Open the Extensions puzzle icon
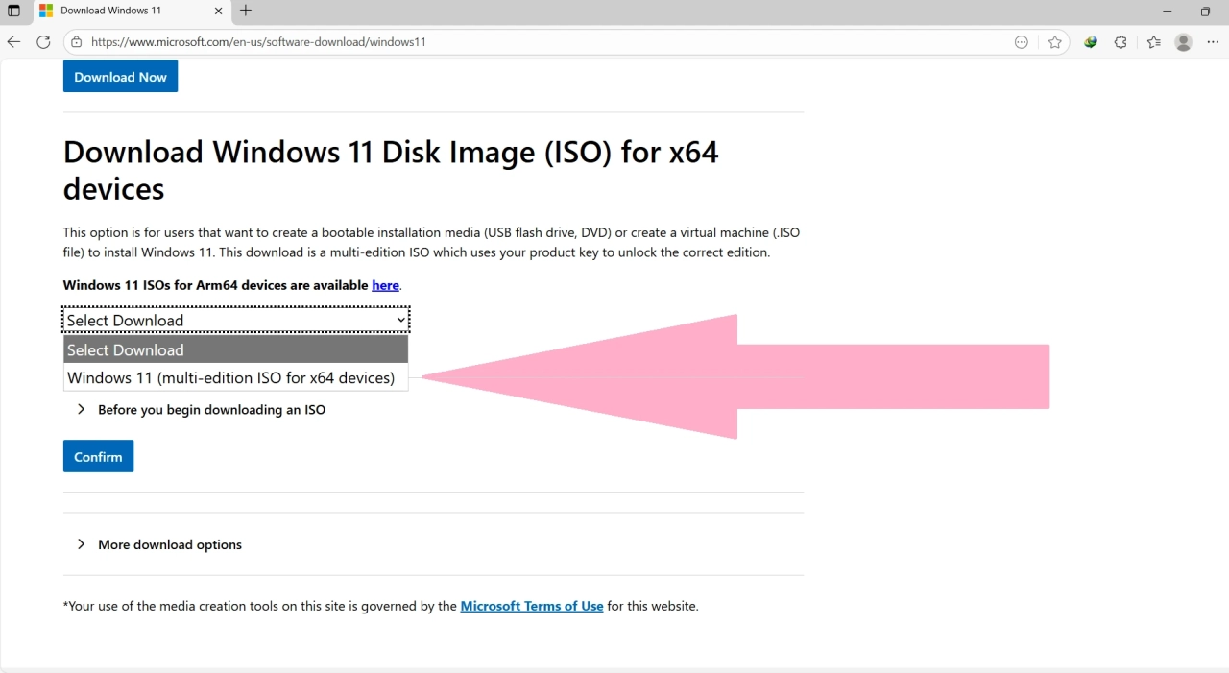 (x=1121, y=42)
